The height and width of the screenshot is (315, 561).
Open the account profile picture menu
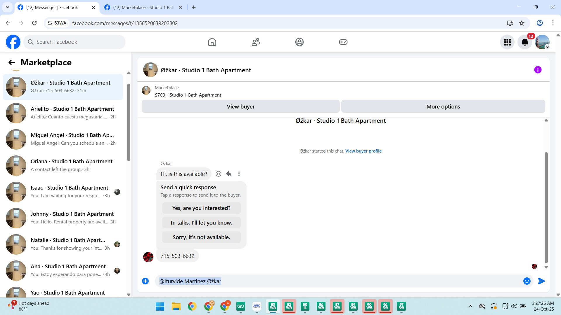point(542,42)
